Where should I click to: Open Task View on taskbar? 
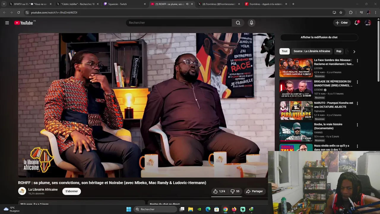coord(182,209)
